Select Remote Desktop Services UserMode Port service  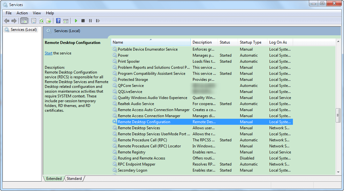pos(154,134)
